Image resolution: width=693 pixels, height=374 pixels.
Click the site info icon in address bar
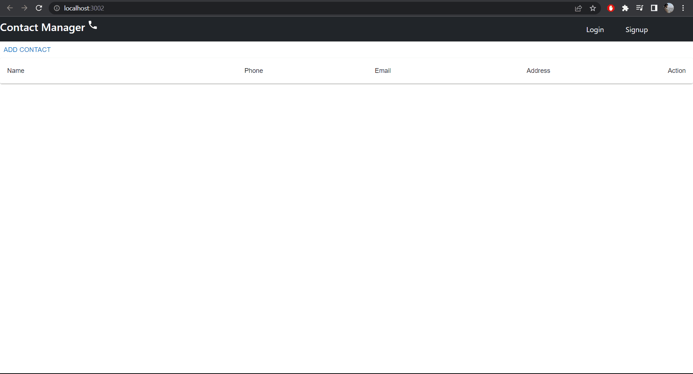coord(57,8)
